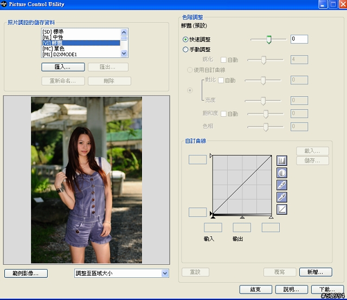Minimize the Picture Control Utility window

(323, 4)
